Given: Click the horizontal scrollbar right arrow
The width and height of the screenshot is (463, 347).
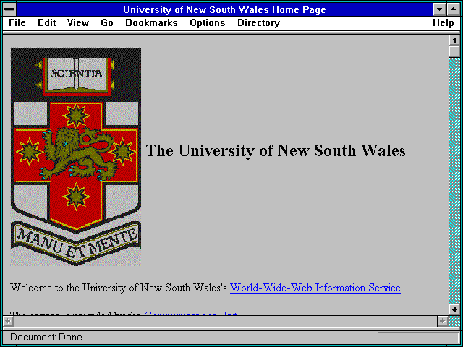Looking at the screenshot, I should click(x=442, y=321).
